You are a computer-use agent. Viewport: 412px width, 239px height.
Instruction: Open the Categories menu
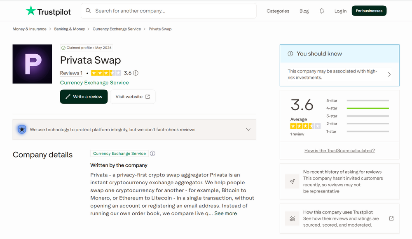point(278,11)
